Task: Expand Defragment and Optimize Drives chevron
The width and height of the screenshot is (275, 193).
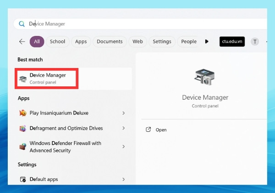Action: tap(123, 128)
